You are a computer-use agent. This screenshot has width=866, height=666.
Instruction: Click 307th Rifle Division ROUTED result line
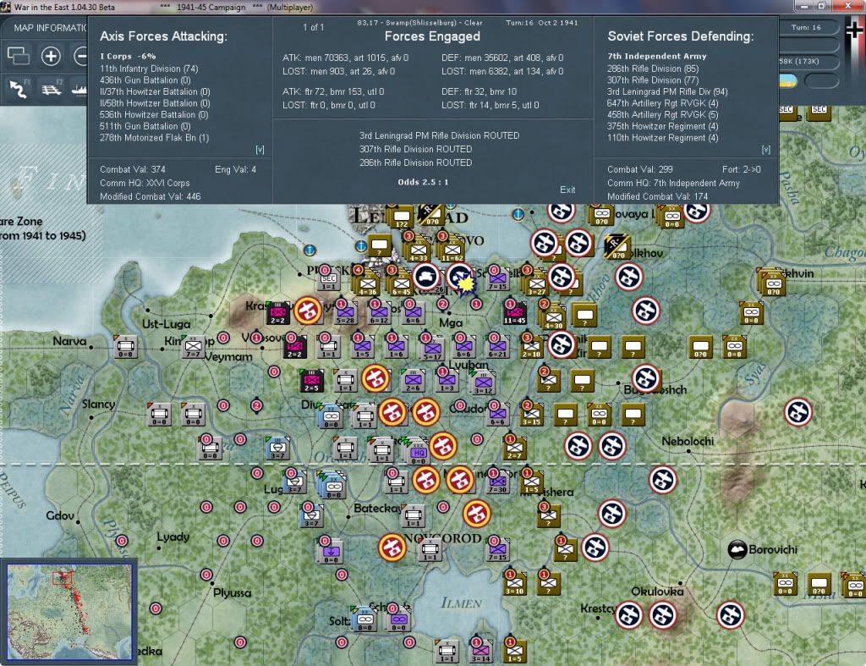[415, 149]
